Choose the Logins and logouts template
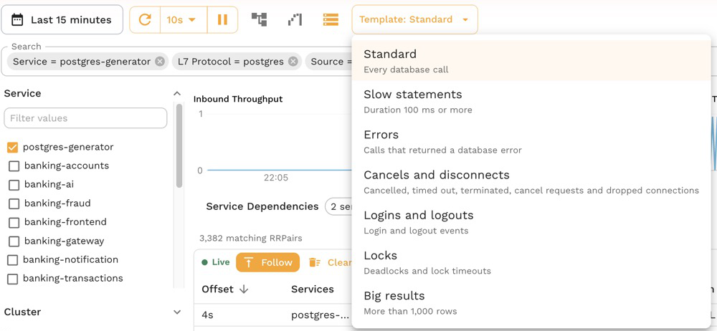Screen dimensions: 717x331 531,221
